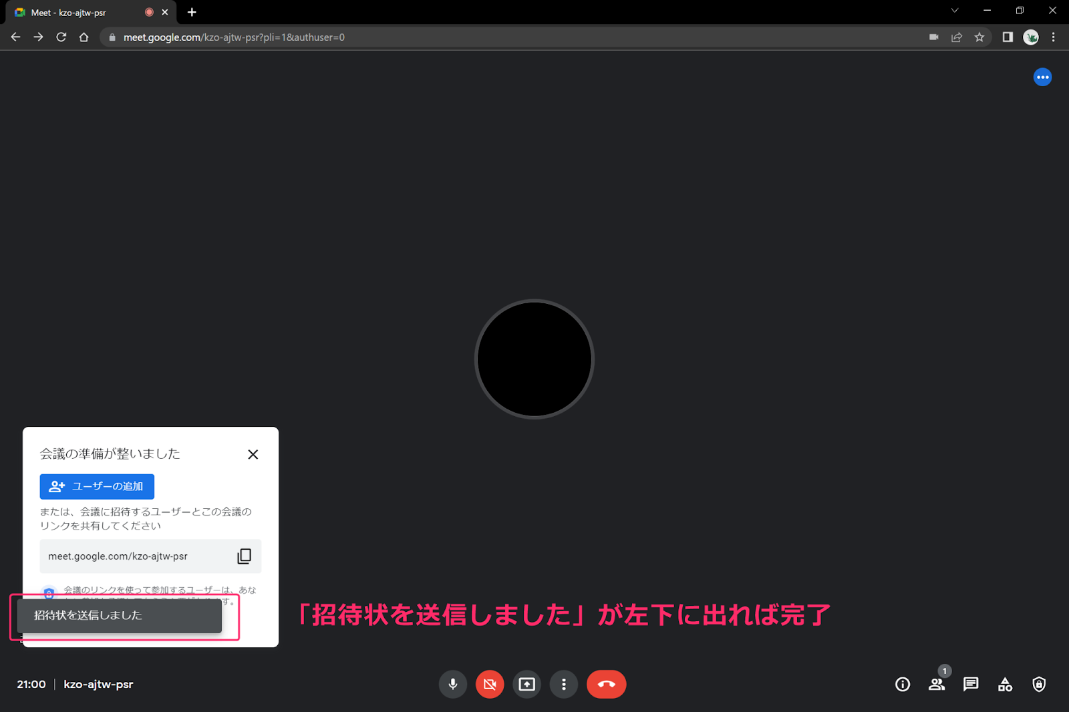
Task: Turn on the camera button
Action: coord(490,684)
